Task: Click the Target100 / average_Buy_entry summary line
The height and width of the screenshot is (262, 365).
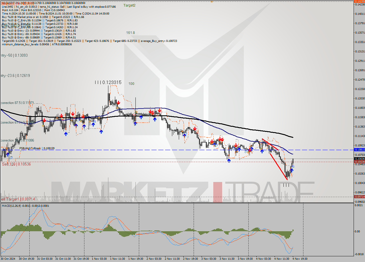Action: 89,41
